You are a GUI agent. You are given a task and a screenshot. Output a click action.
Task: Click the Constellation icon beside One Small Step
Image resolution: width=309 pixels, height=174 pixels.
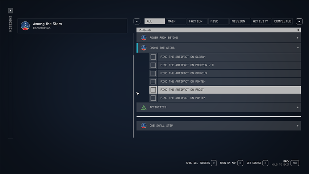pos(144,126)
